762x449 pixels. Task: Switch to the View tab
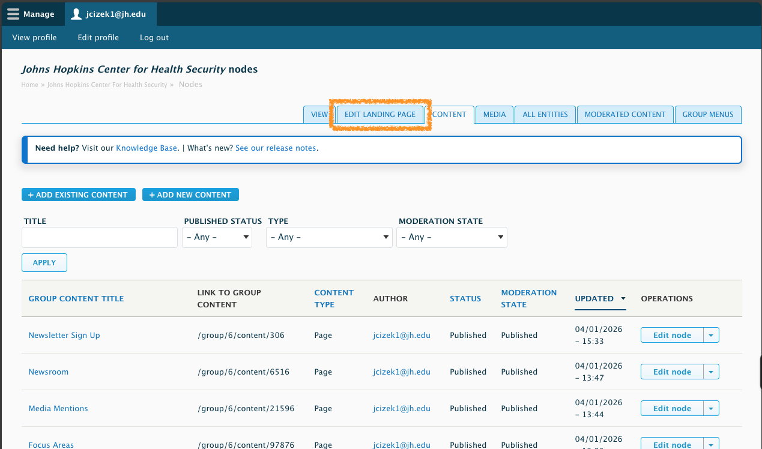[x=319, y=114]
